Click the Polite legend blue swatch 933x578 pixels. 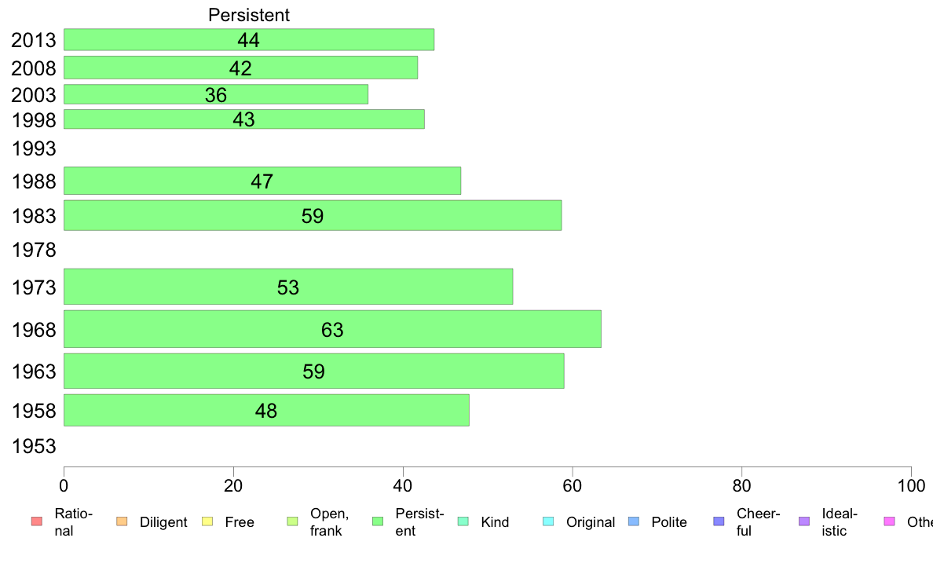tap(634, 521)
